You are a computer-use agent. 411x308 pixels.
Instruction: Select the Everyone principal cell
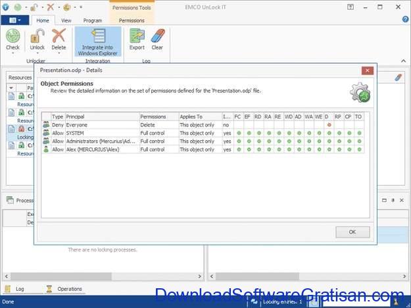(x=102, y=125)
